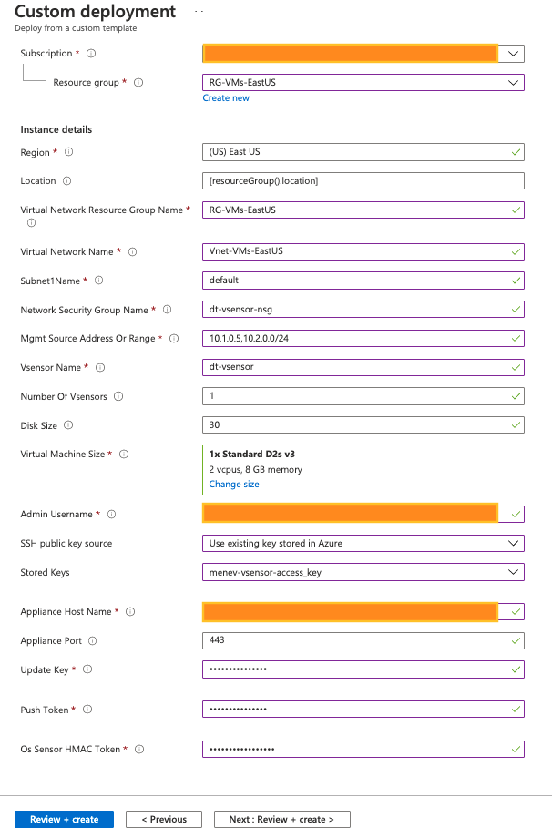This screenshot has width=552, height=838.
Task: Open the Region field showing East US
Action: coord(363,152)
